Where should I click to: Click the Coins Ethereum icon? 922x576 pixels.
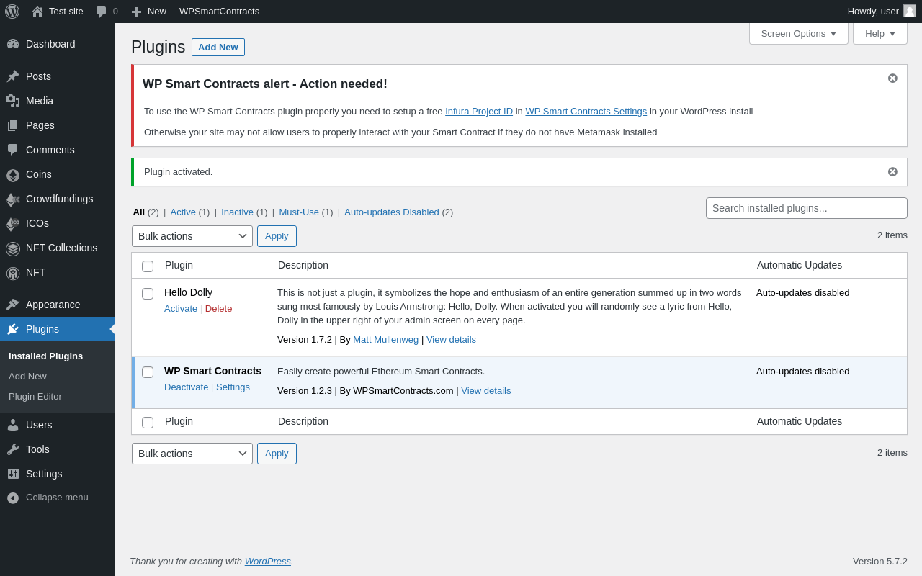click(13, 175)
